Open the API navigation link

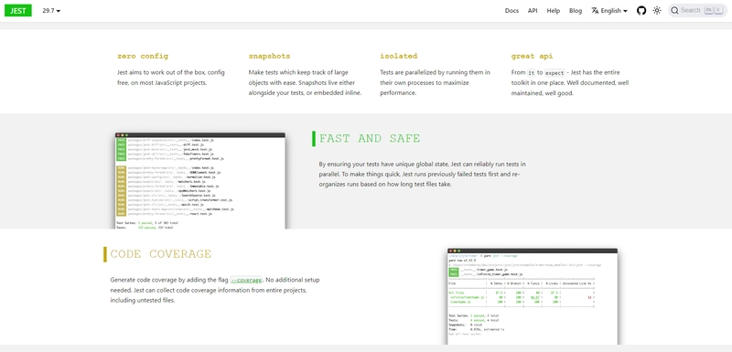tap(533, 10)
